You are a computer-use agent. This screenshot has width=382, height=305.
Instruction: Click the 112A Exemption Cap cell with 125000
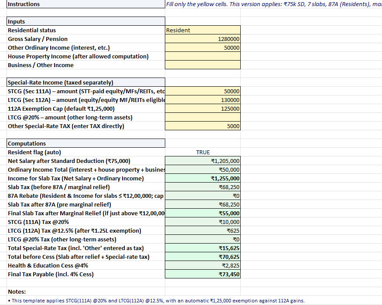pos(202,108)
